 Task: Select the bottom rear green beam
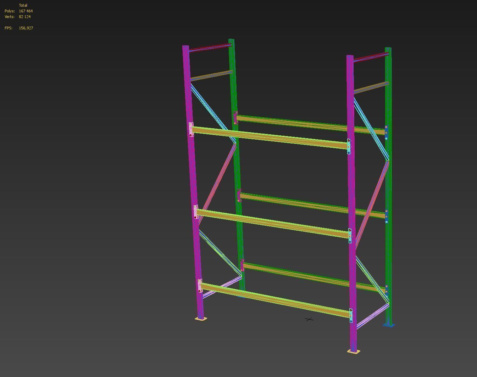pos(314,277)
